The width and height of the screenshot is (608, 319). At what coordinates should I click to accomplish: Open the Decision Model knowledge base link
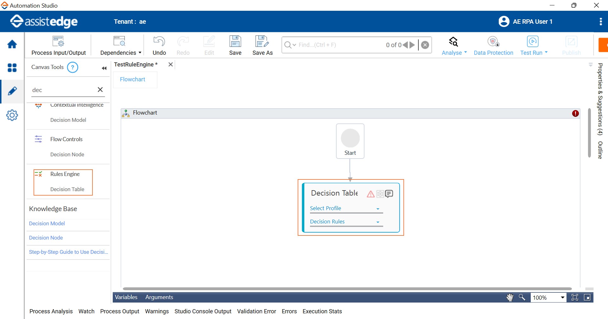[x=47, y=223]
